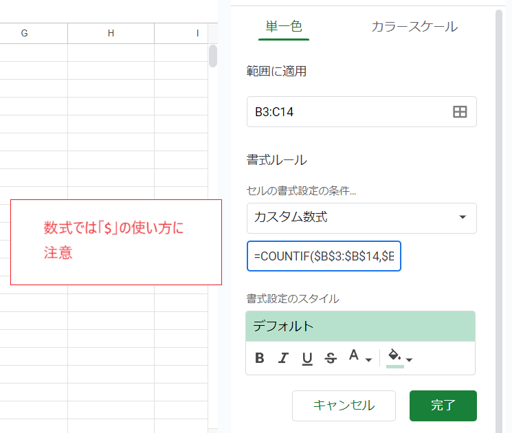Toggle strikethrough formatting in style toolbar
The image size is (512, 433).
pyautogui.click(x=331, y=358)
